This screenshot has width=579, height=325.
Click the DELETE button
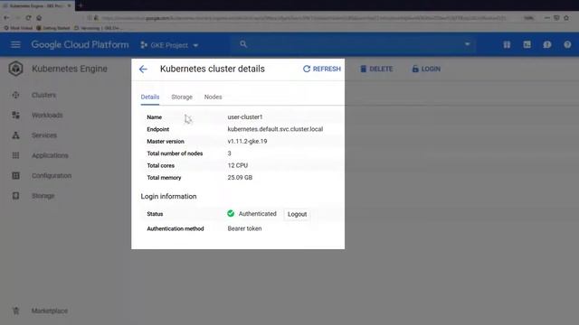click(376, 69)
